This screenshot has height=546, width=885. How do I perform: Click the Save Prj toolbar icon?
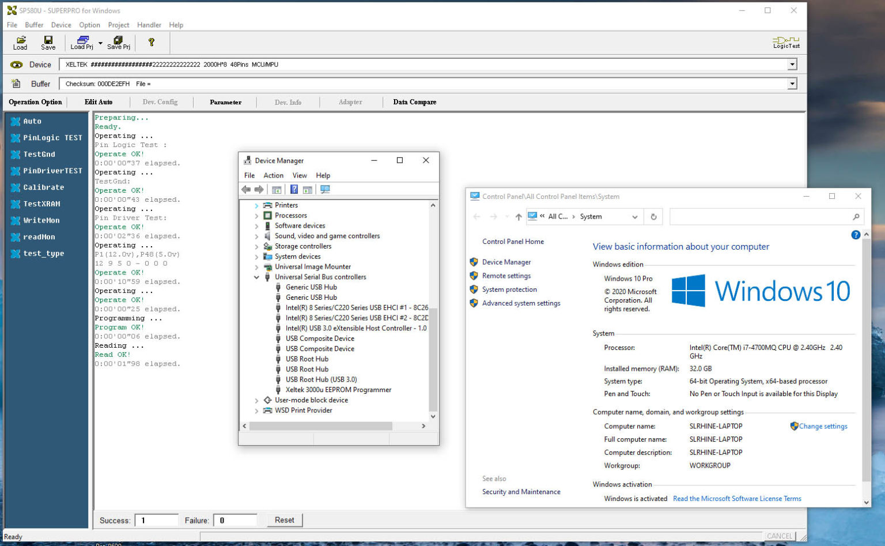pos(118,43)
